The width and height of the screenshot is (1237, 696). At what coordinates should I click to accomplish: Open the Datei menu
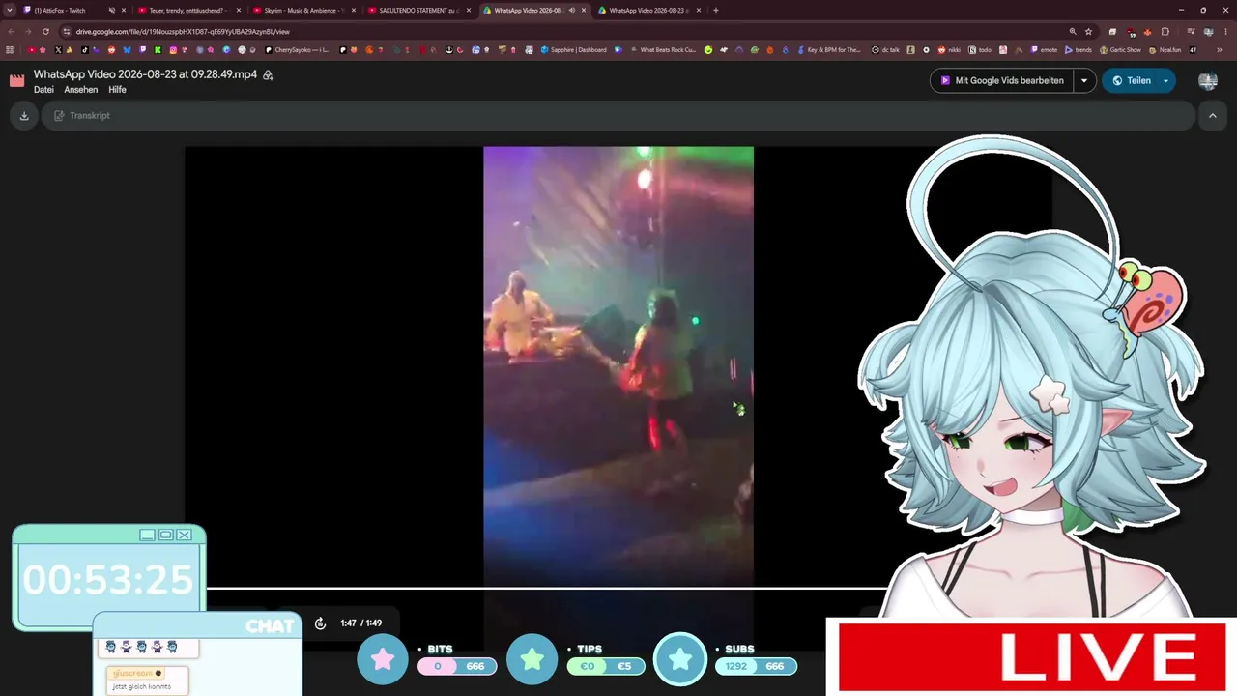pyautogui.click(x=43, y=90)
